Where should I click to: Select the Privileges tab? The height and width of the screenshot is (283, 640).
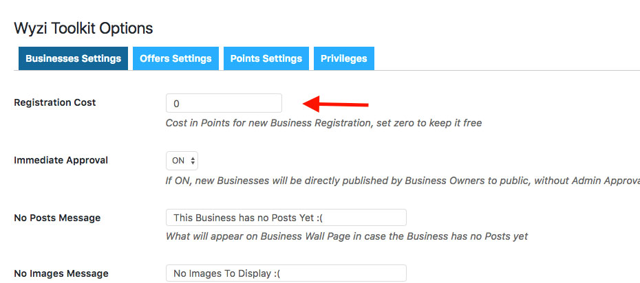coord(343,58)
